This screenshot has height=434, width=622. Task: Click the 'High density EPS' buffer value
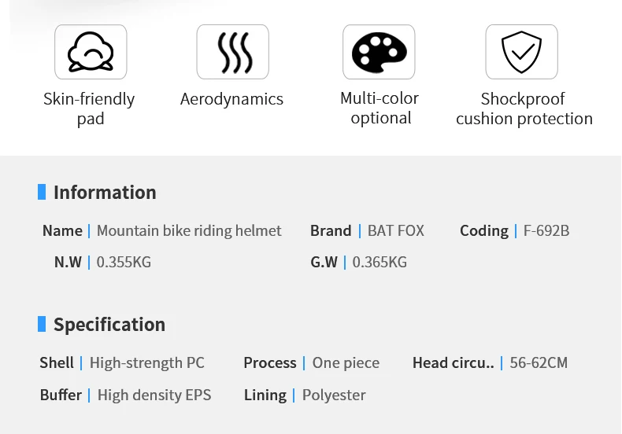[154, 395]
